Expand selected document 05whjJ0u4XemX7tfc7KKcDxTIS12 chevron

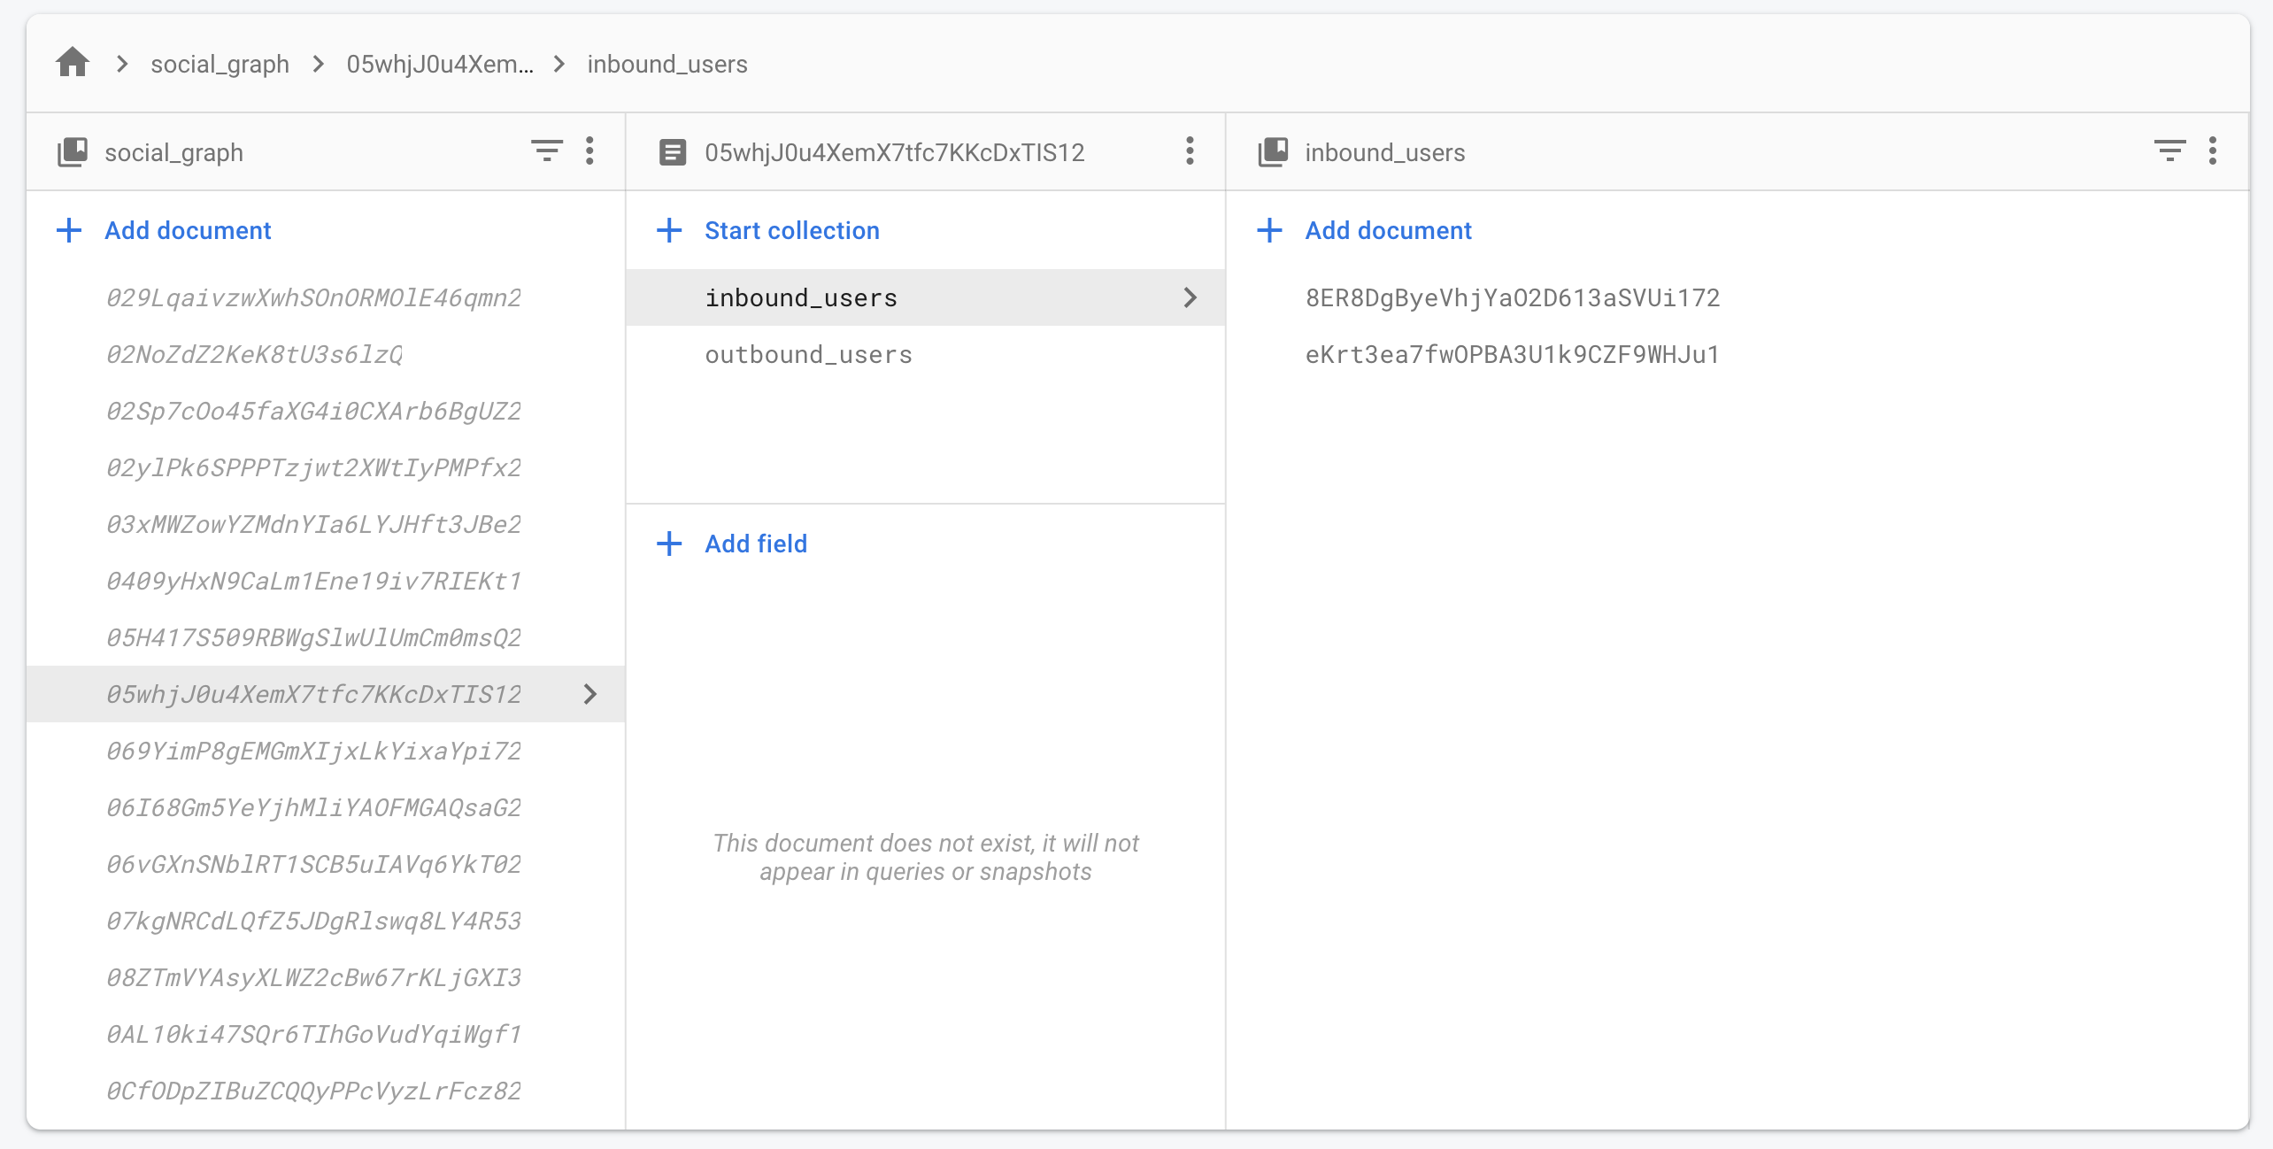590,694
